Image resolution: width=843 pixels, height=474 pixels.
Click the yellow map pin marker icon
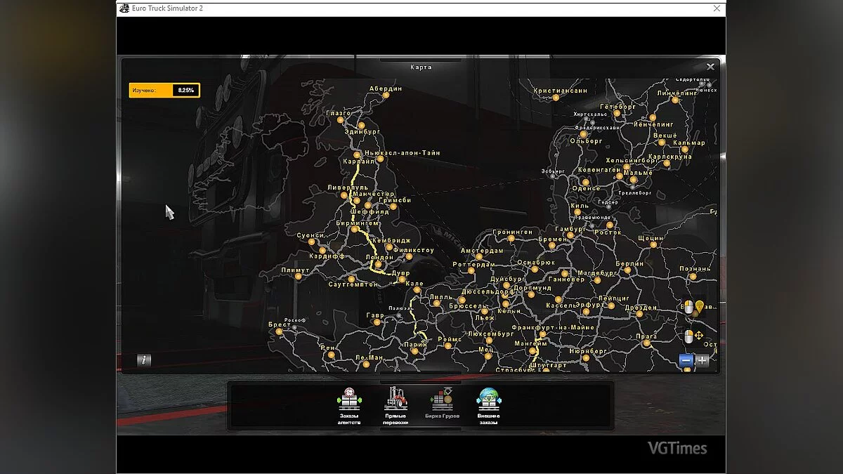[x=699, y=308]
